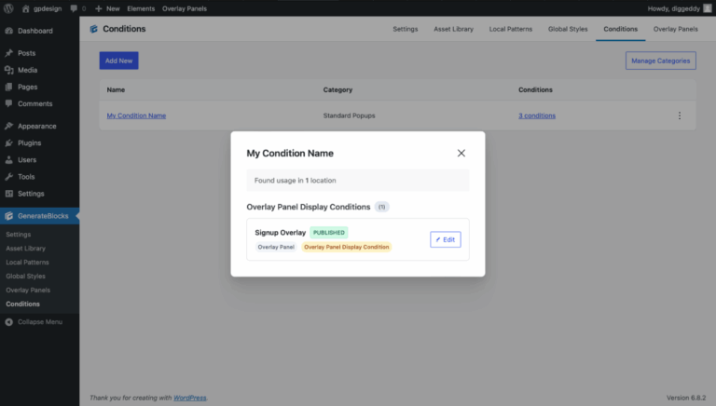Click the PUBLISHED status badge

pos(329,233)
